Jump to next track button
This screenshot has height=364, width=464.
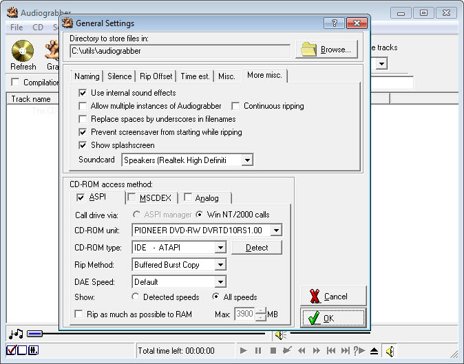[x=346, y=351]
